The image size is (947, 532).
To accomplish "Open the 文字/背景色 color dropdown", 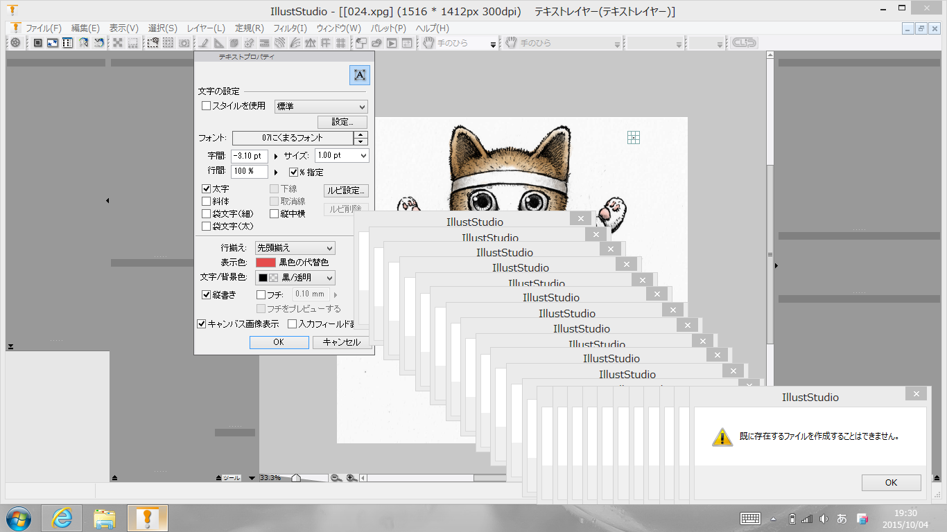I will [x=295, y=278].
